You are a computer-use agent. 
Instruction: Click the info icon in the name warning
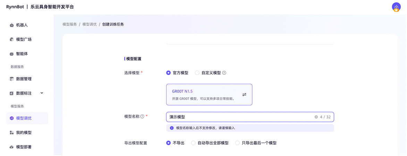coord(171,128)
